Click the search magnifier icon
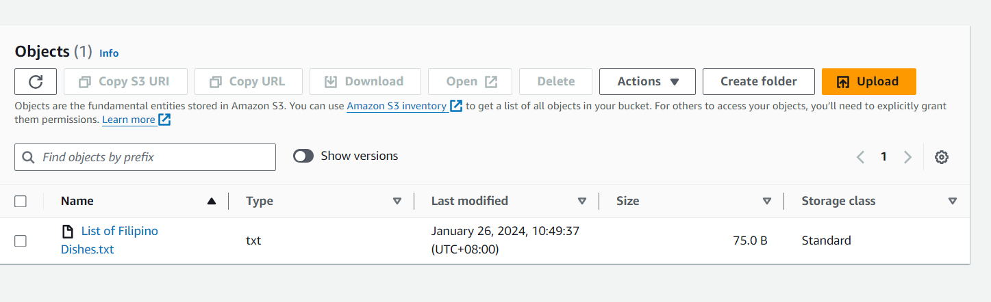This screenshot has height=302, width=991. pyautogui.click(x=29, y=157)
